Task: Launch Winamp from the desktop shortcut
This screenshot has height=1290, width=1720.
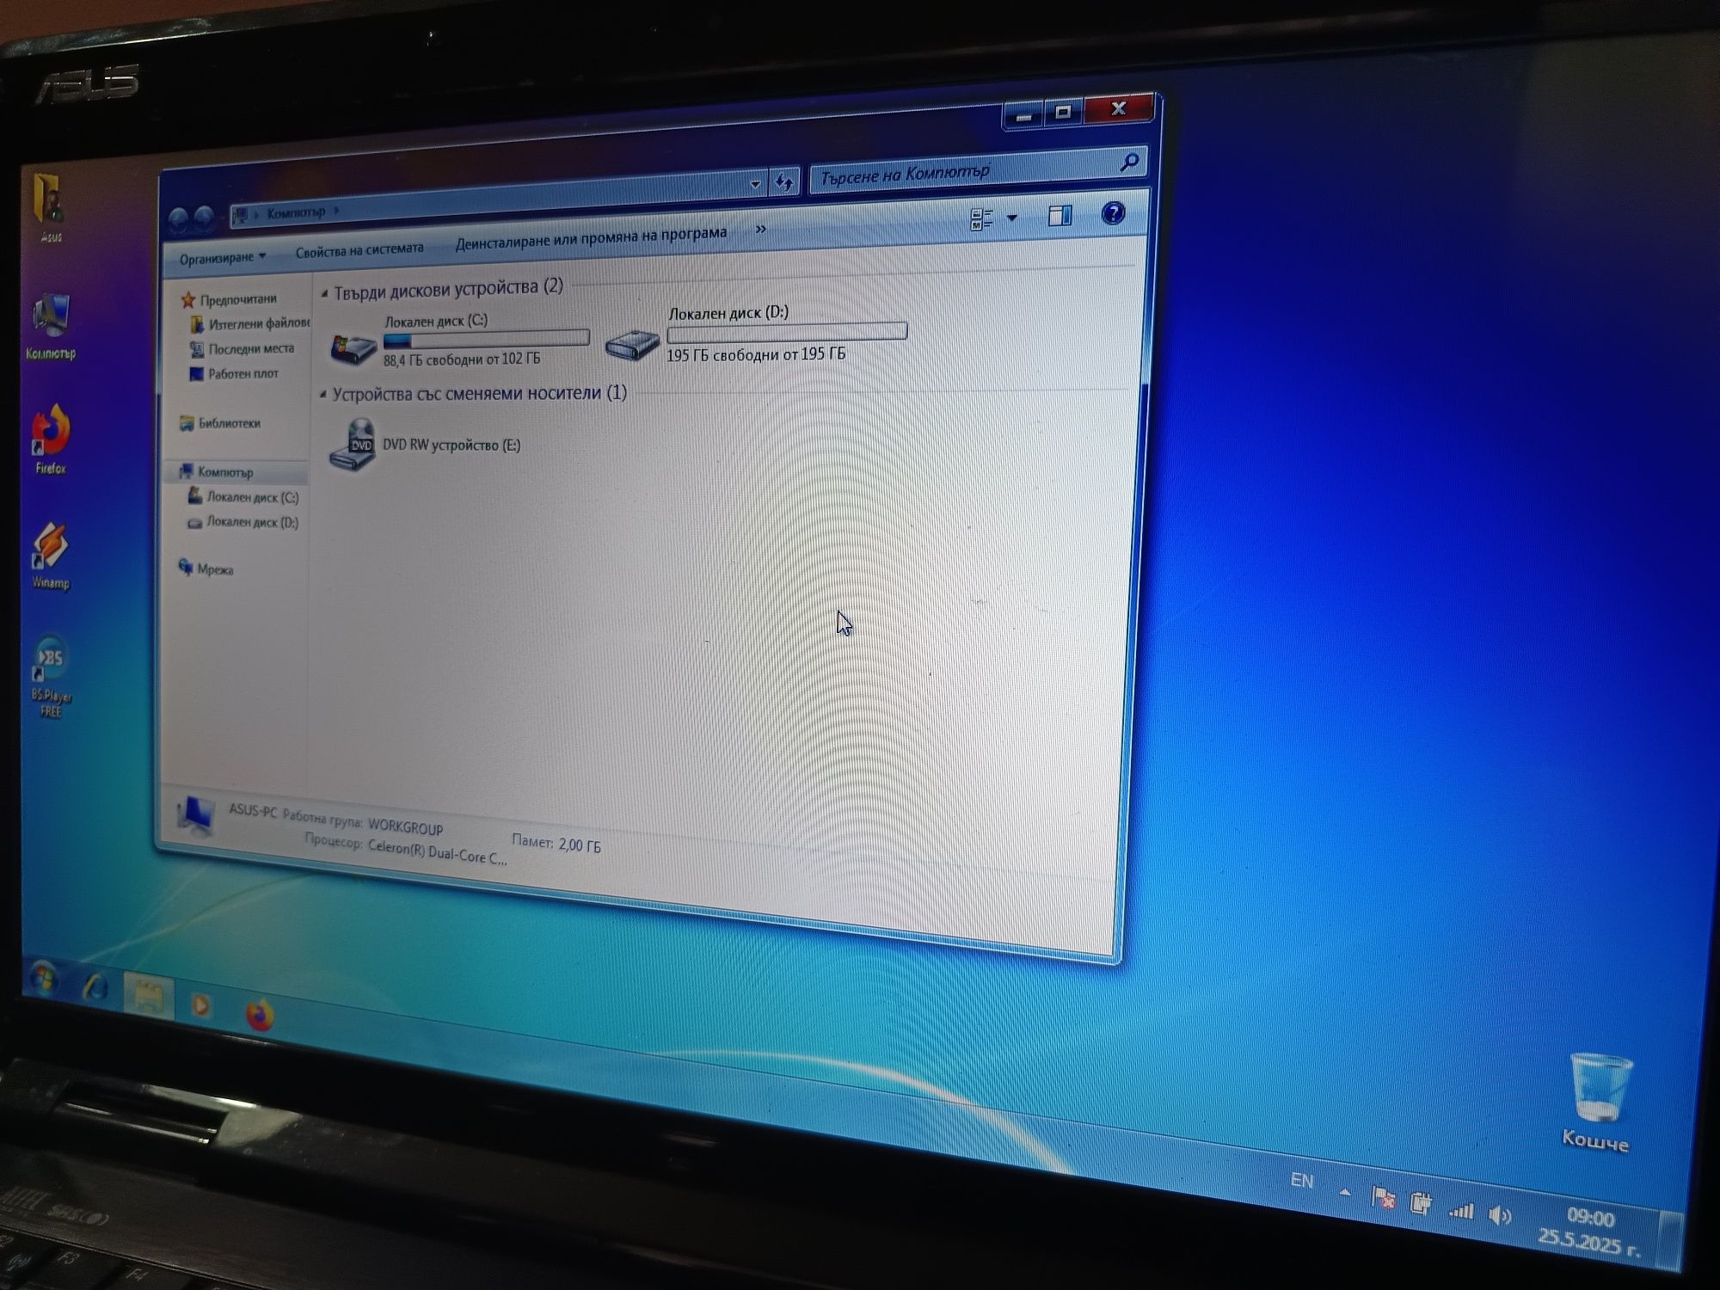Action: point(50,555)
